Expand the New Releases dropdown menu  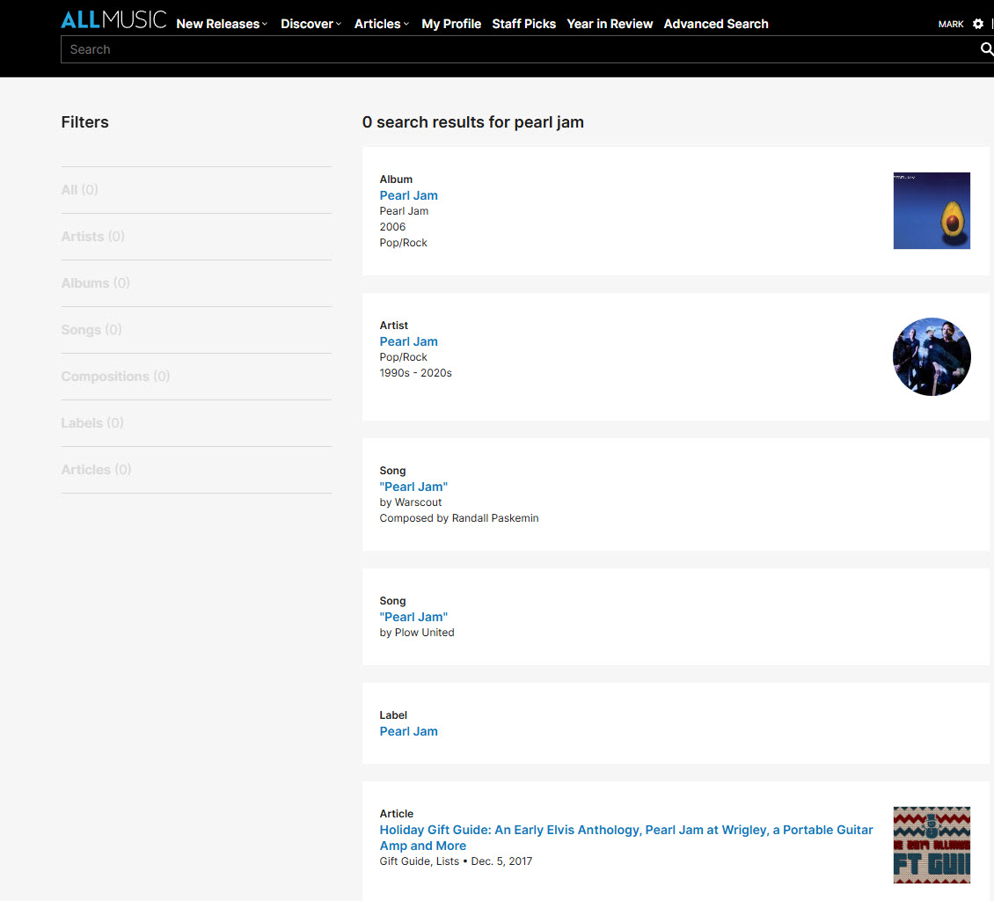click(x=222, y=24)
